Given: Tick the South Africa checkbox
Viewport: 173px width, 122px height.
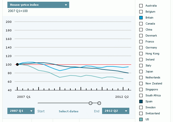Looking at the screenshot, I should (x=141, y=95).
